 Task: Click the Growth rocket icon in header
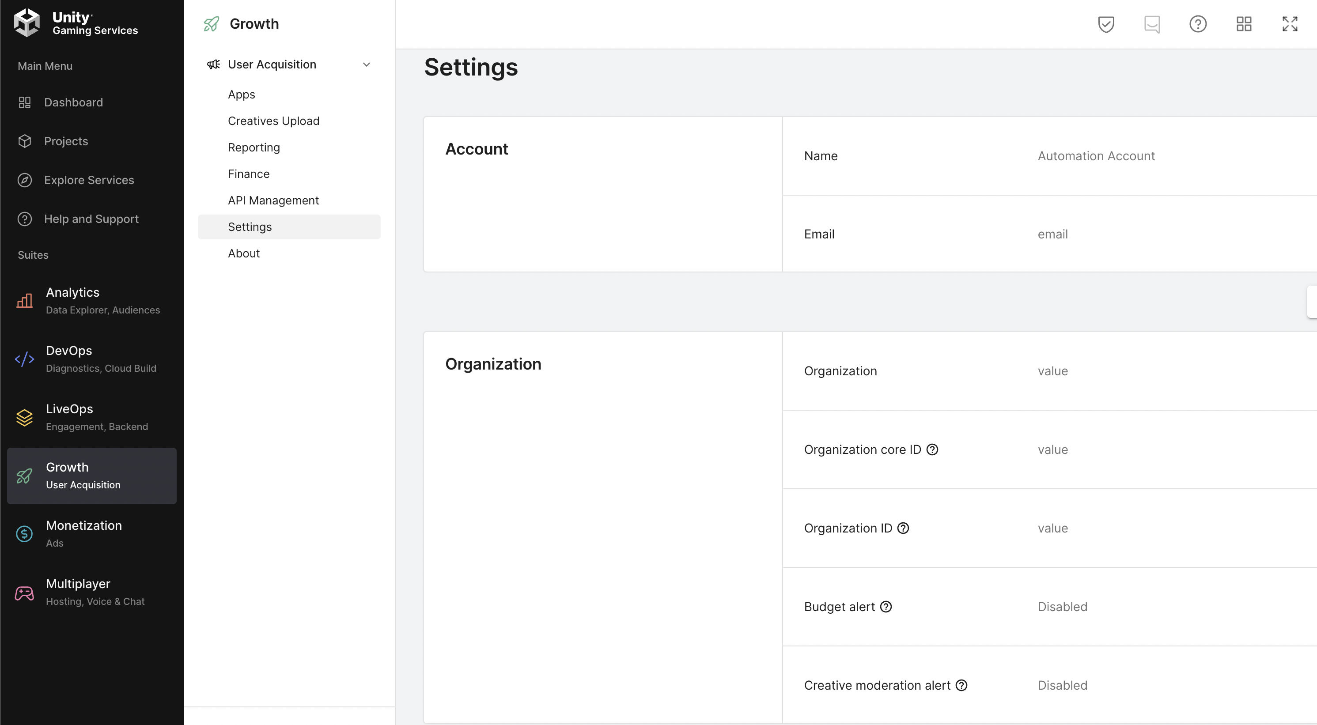[x=211, y=23]
